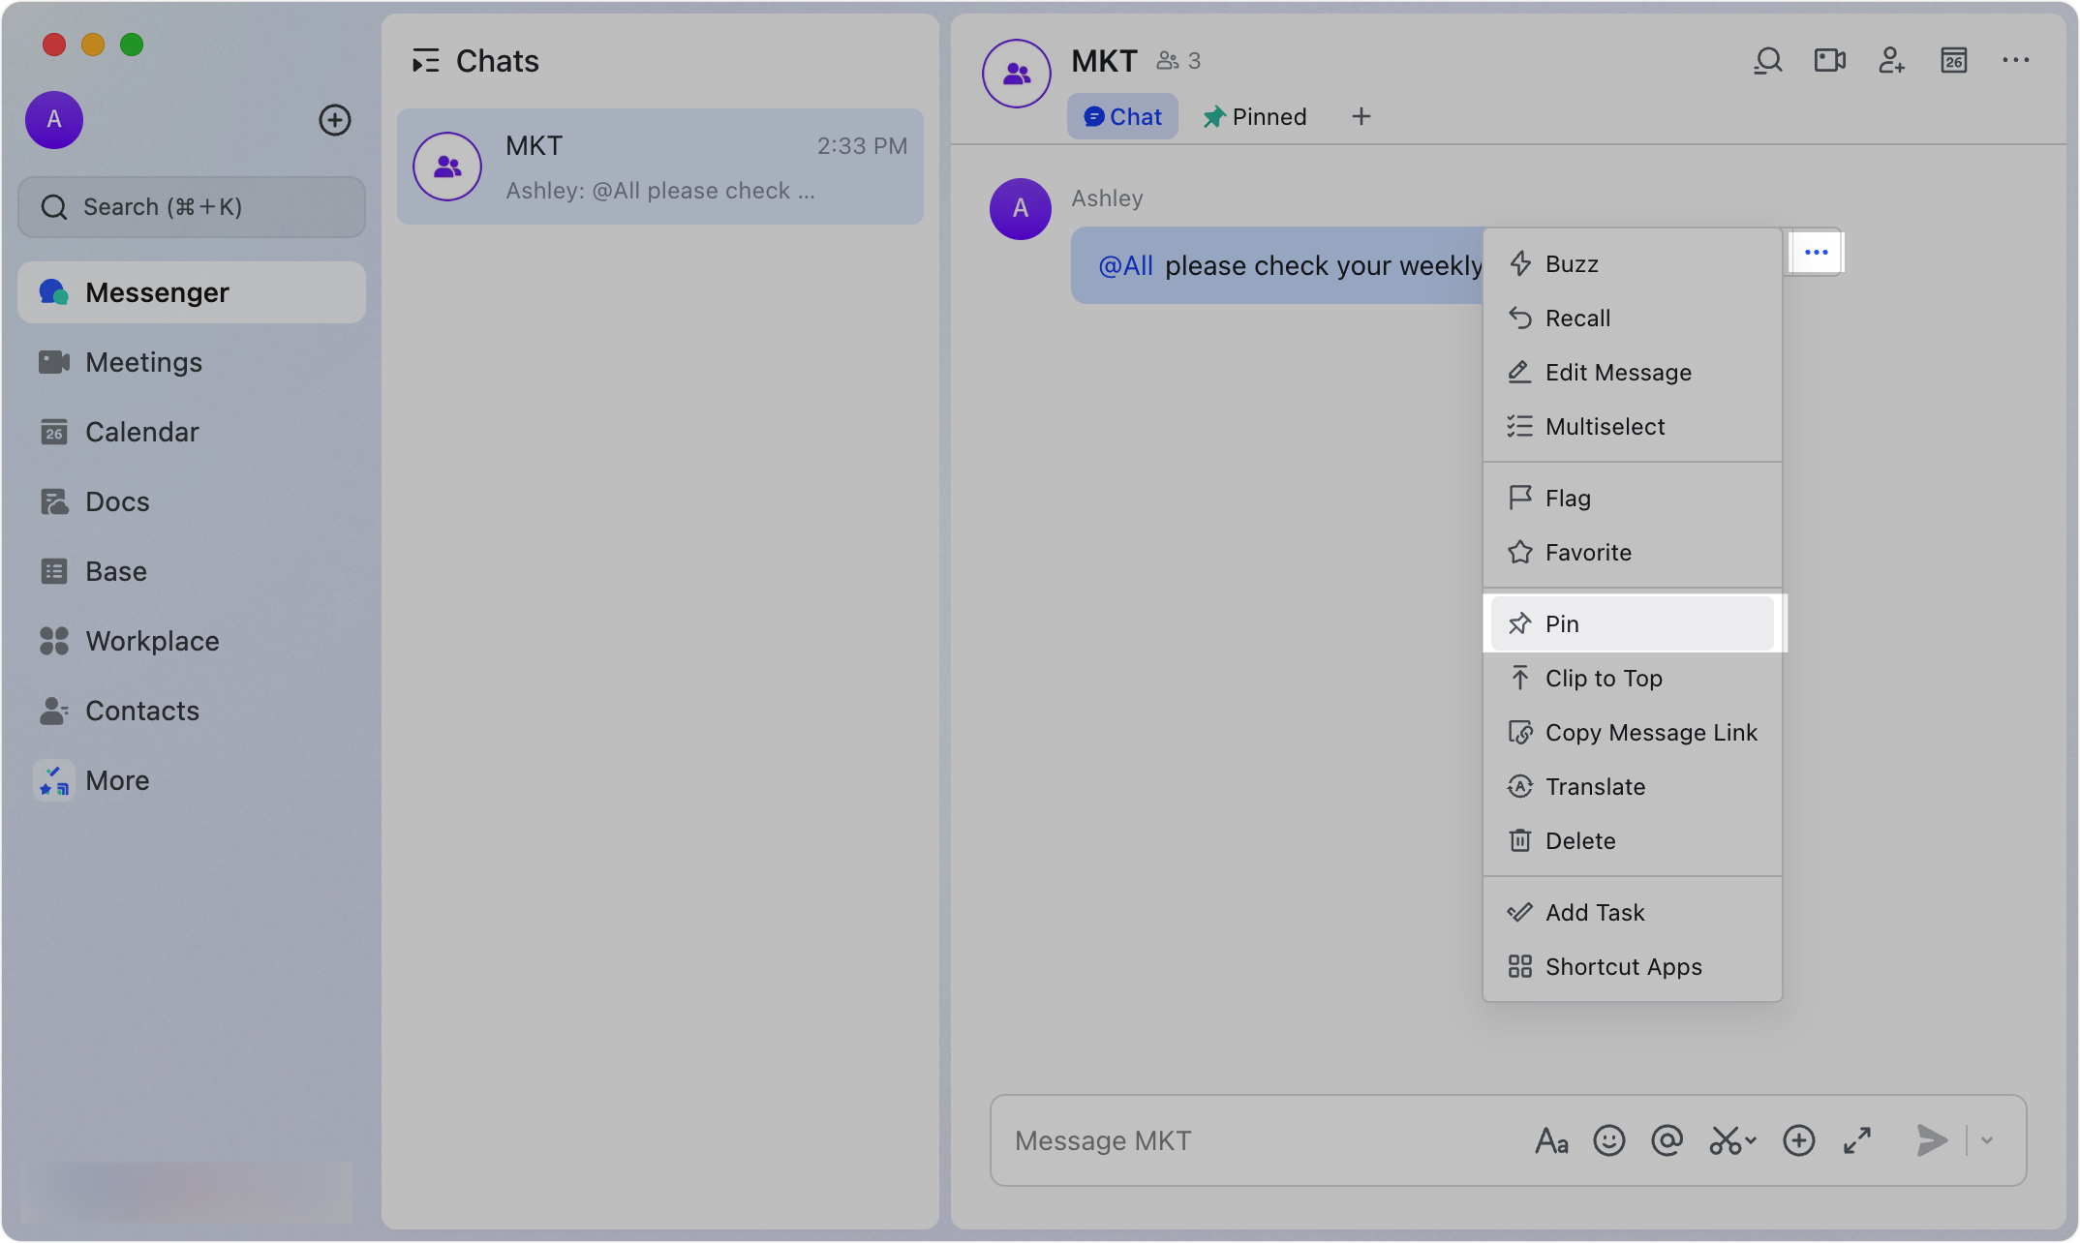The image size is (2080, 1243).
Task: Collapse the chat list panel
Action: (425, 60)
